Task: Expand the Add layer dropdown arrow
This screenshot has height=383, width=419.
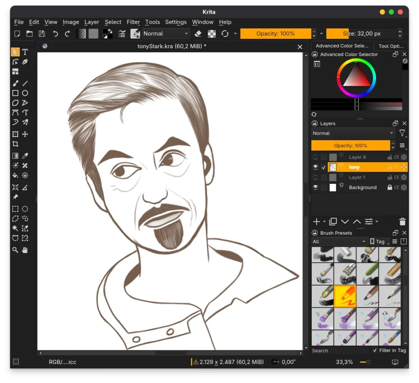Action: (324, 221)
